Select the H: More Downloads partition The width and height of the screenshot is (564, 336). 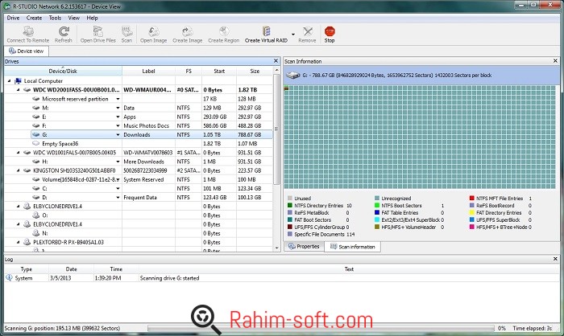(x=44, y=161)
